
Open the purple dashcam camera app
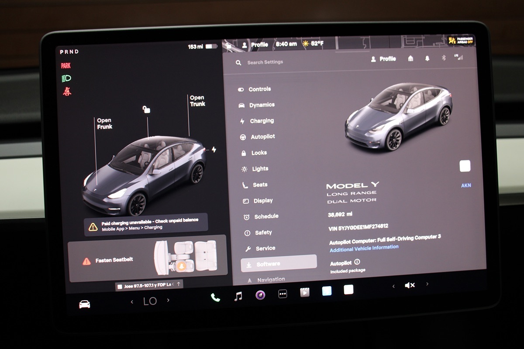260,295
